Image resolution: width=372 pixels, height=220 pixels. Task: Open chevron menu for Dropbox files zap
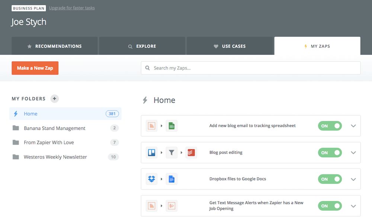click(353, 179)
